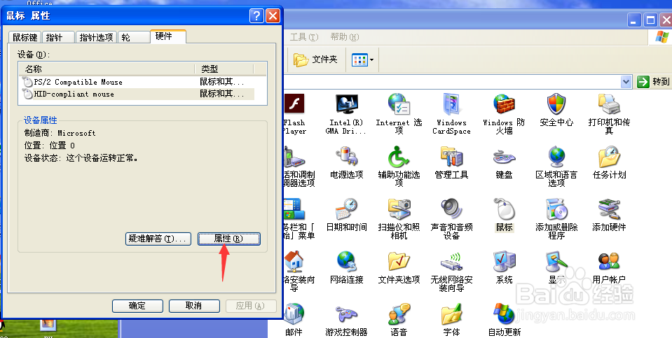Click the 转到 go button
The width and height of the screenshot is (672, 338).
coord(653,81)
